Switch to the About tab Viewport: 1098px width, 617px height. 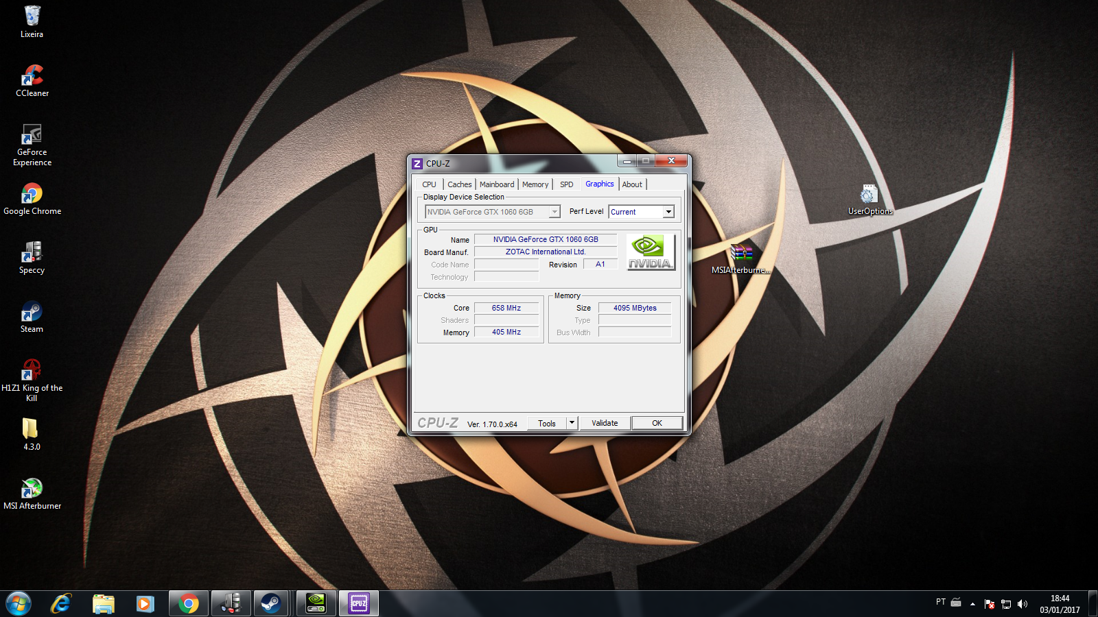click(633, 184)
